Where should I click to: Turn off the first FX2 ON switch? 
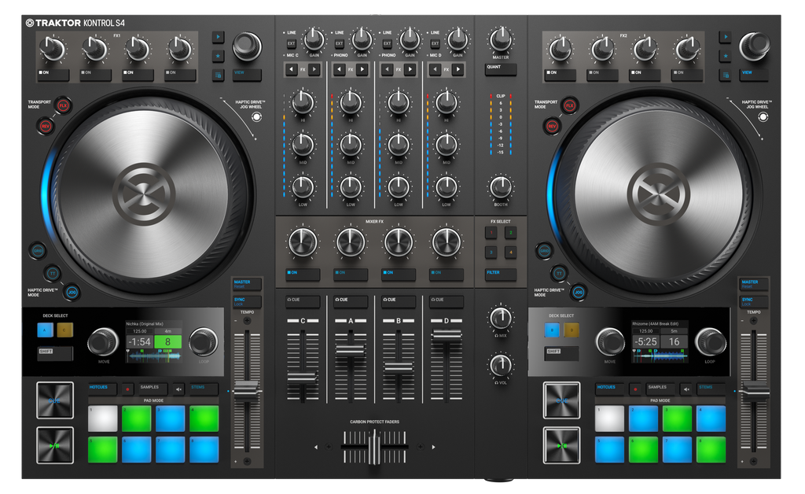[x=561, y=72]
